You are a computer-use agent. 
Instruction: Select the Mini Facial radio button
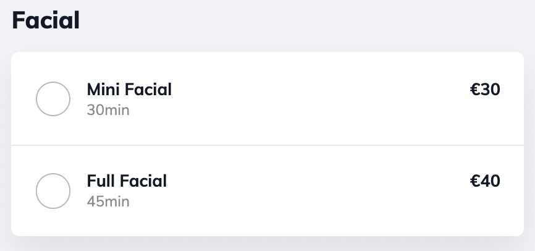coord(53,99)
